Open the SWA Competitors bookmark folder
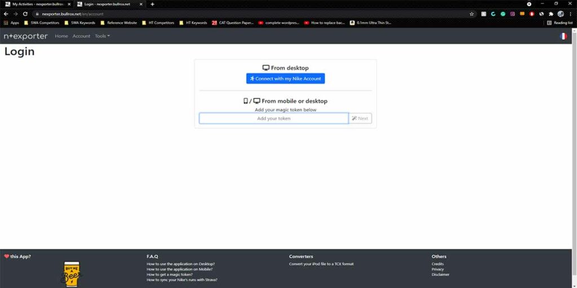The image size is (577, 288). (x=42, y=23)
